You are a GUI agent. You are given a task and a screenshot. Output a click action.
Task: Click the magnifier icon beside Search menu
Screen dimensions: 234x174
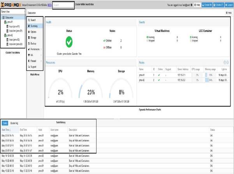click(x=29, y=20)
